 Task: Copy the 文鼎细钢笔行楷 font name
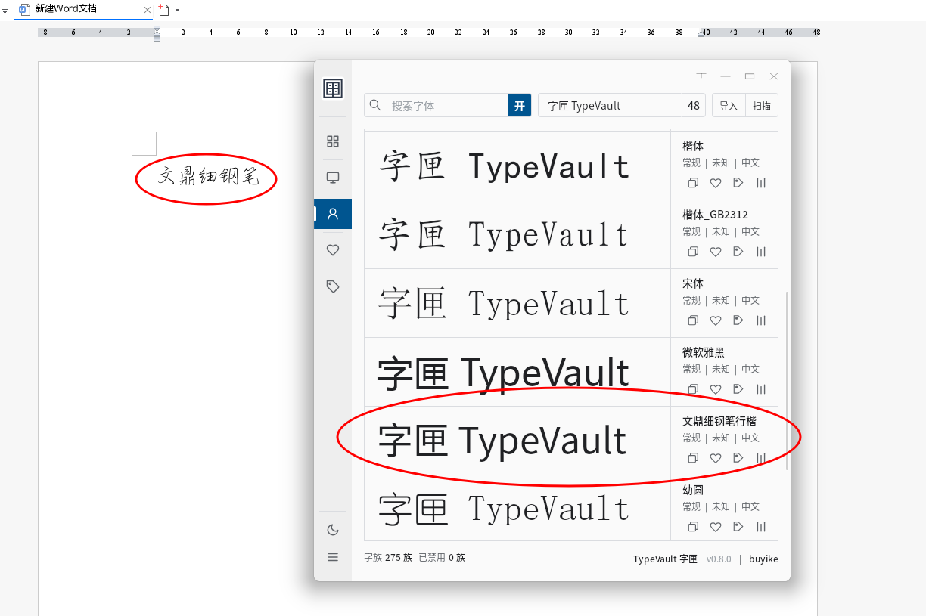coord(692,458)
